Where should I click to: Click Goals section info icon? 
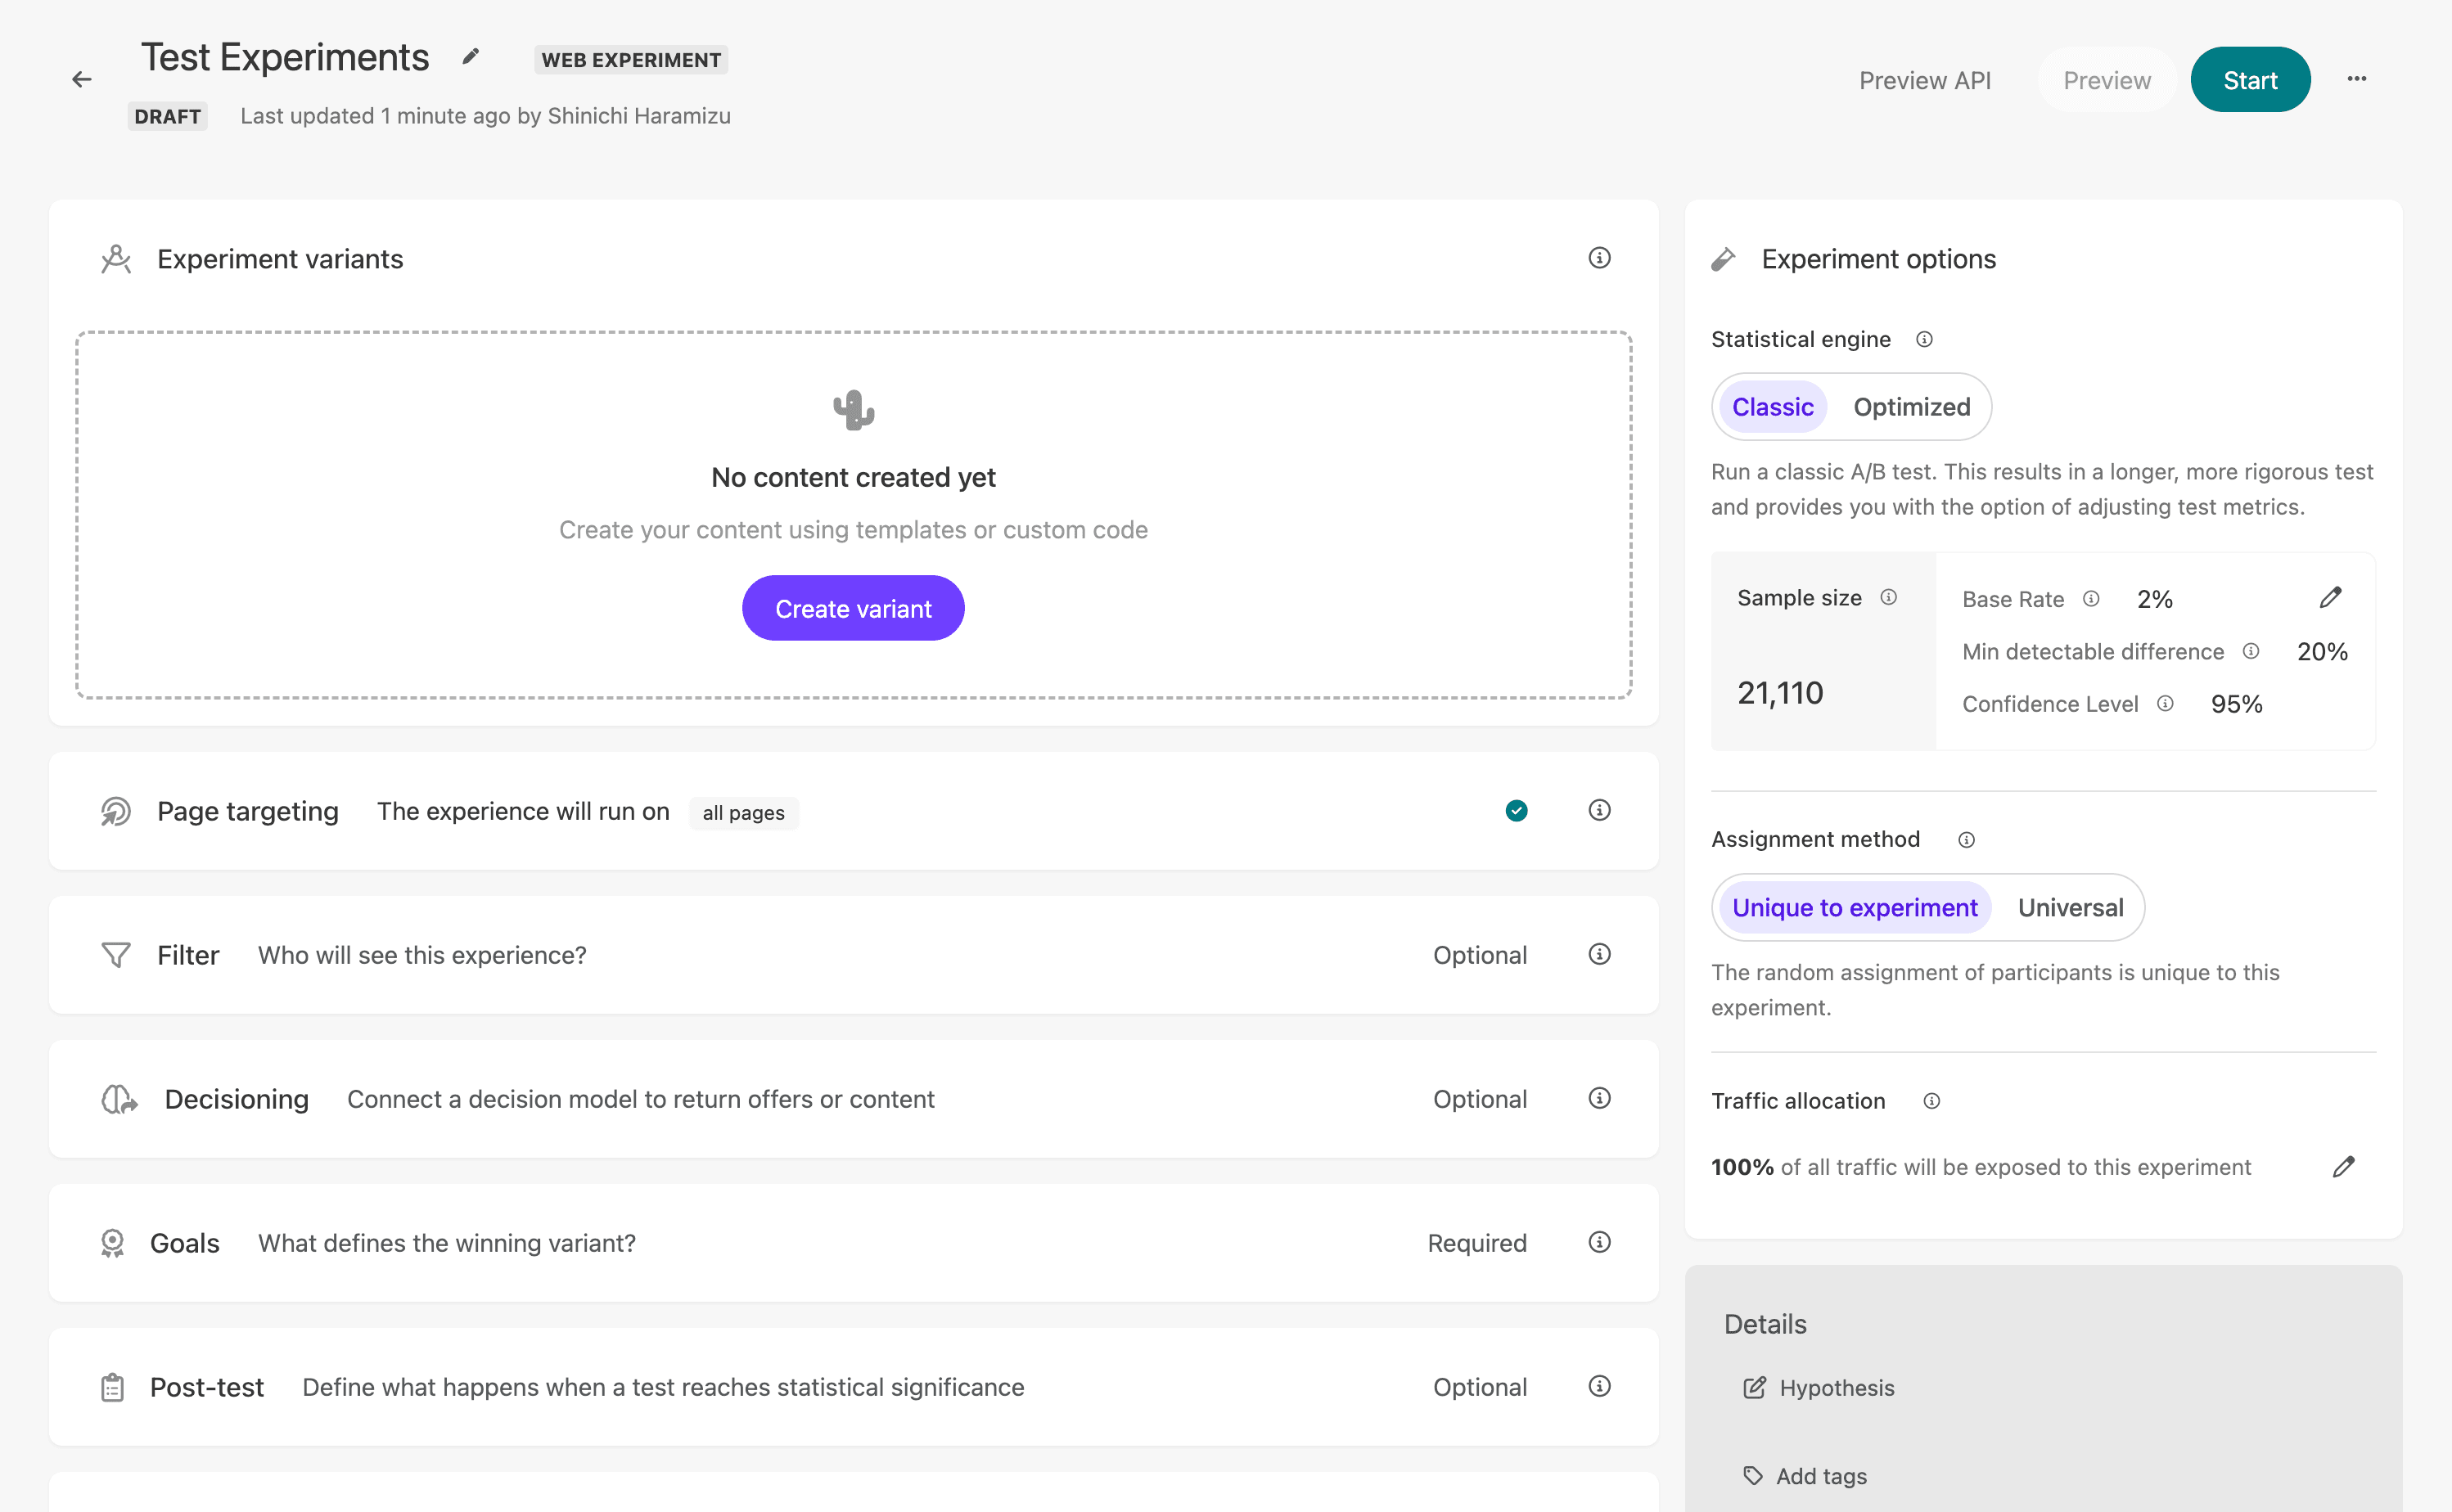[x=1599, y=1242]
